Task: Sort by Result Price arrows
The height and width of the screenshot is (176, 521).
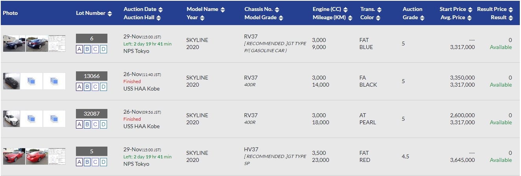Action: 510,9
